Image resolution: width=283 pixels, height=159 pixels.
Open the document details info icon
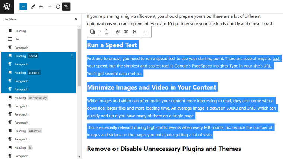[x=58, y=7]
